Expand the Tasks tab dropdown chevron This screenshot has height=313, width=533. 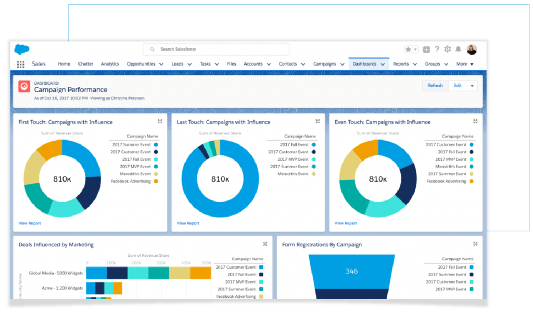point(217,64)
